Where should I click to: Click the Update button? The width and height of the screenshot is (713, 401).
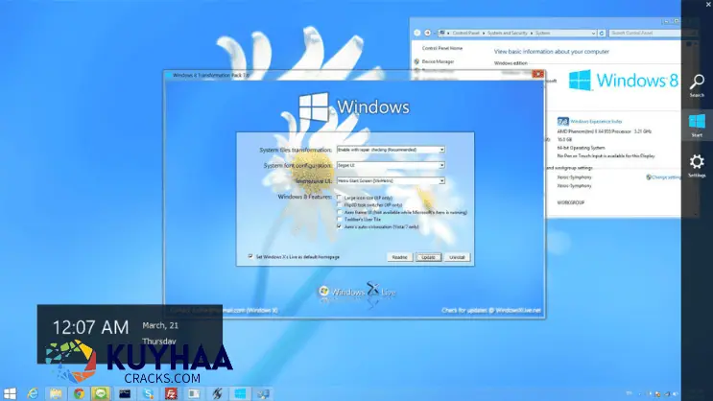tap(429, 257)
